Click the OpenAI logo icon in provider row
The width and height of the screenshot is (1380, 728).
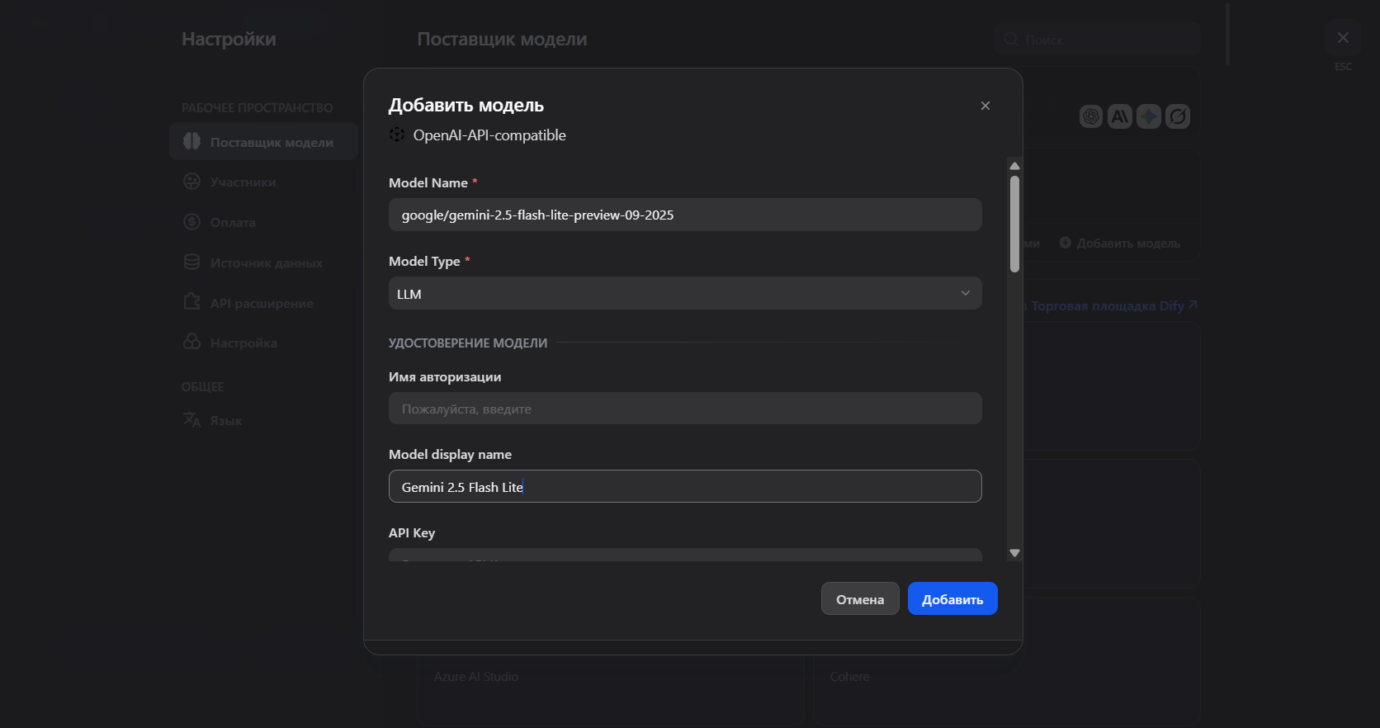coord(1091,116)
